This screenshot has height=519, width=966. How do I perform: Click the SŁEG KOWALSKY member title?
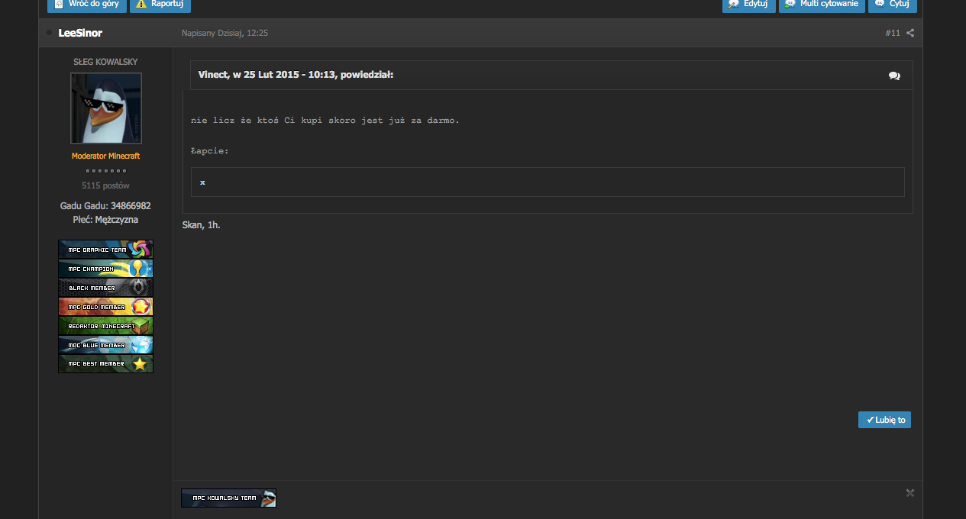(105, 62)
